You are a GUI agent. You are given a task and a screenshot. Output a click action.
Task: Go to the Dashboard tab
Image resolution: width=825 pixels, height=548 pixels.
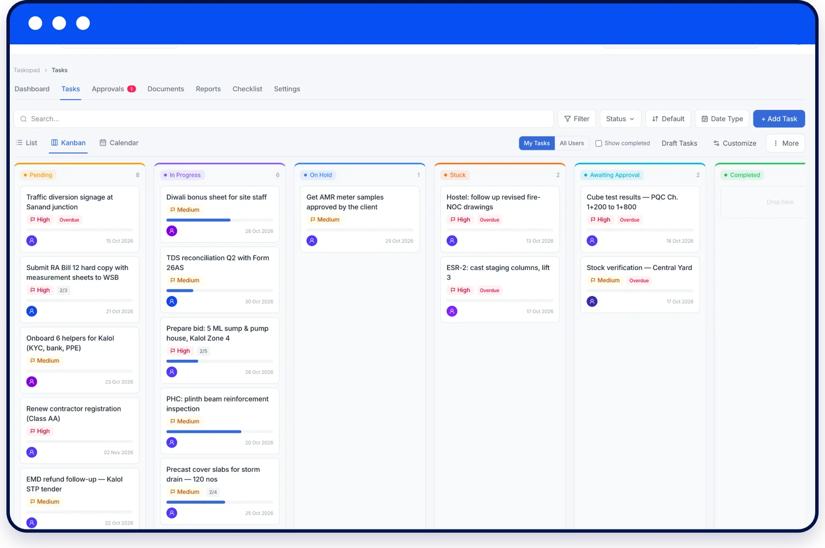[32, 89]
